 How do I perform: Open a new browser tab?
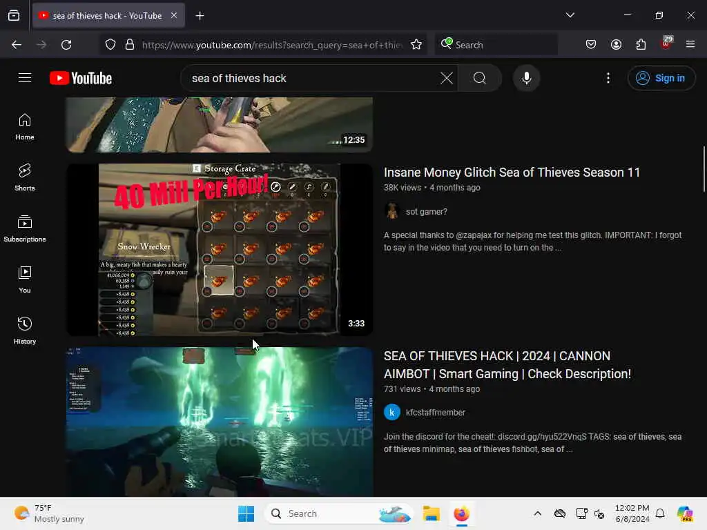tap(200, 16)
